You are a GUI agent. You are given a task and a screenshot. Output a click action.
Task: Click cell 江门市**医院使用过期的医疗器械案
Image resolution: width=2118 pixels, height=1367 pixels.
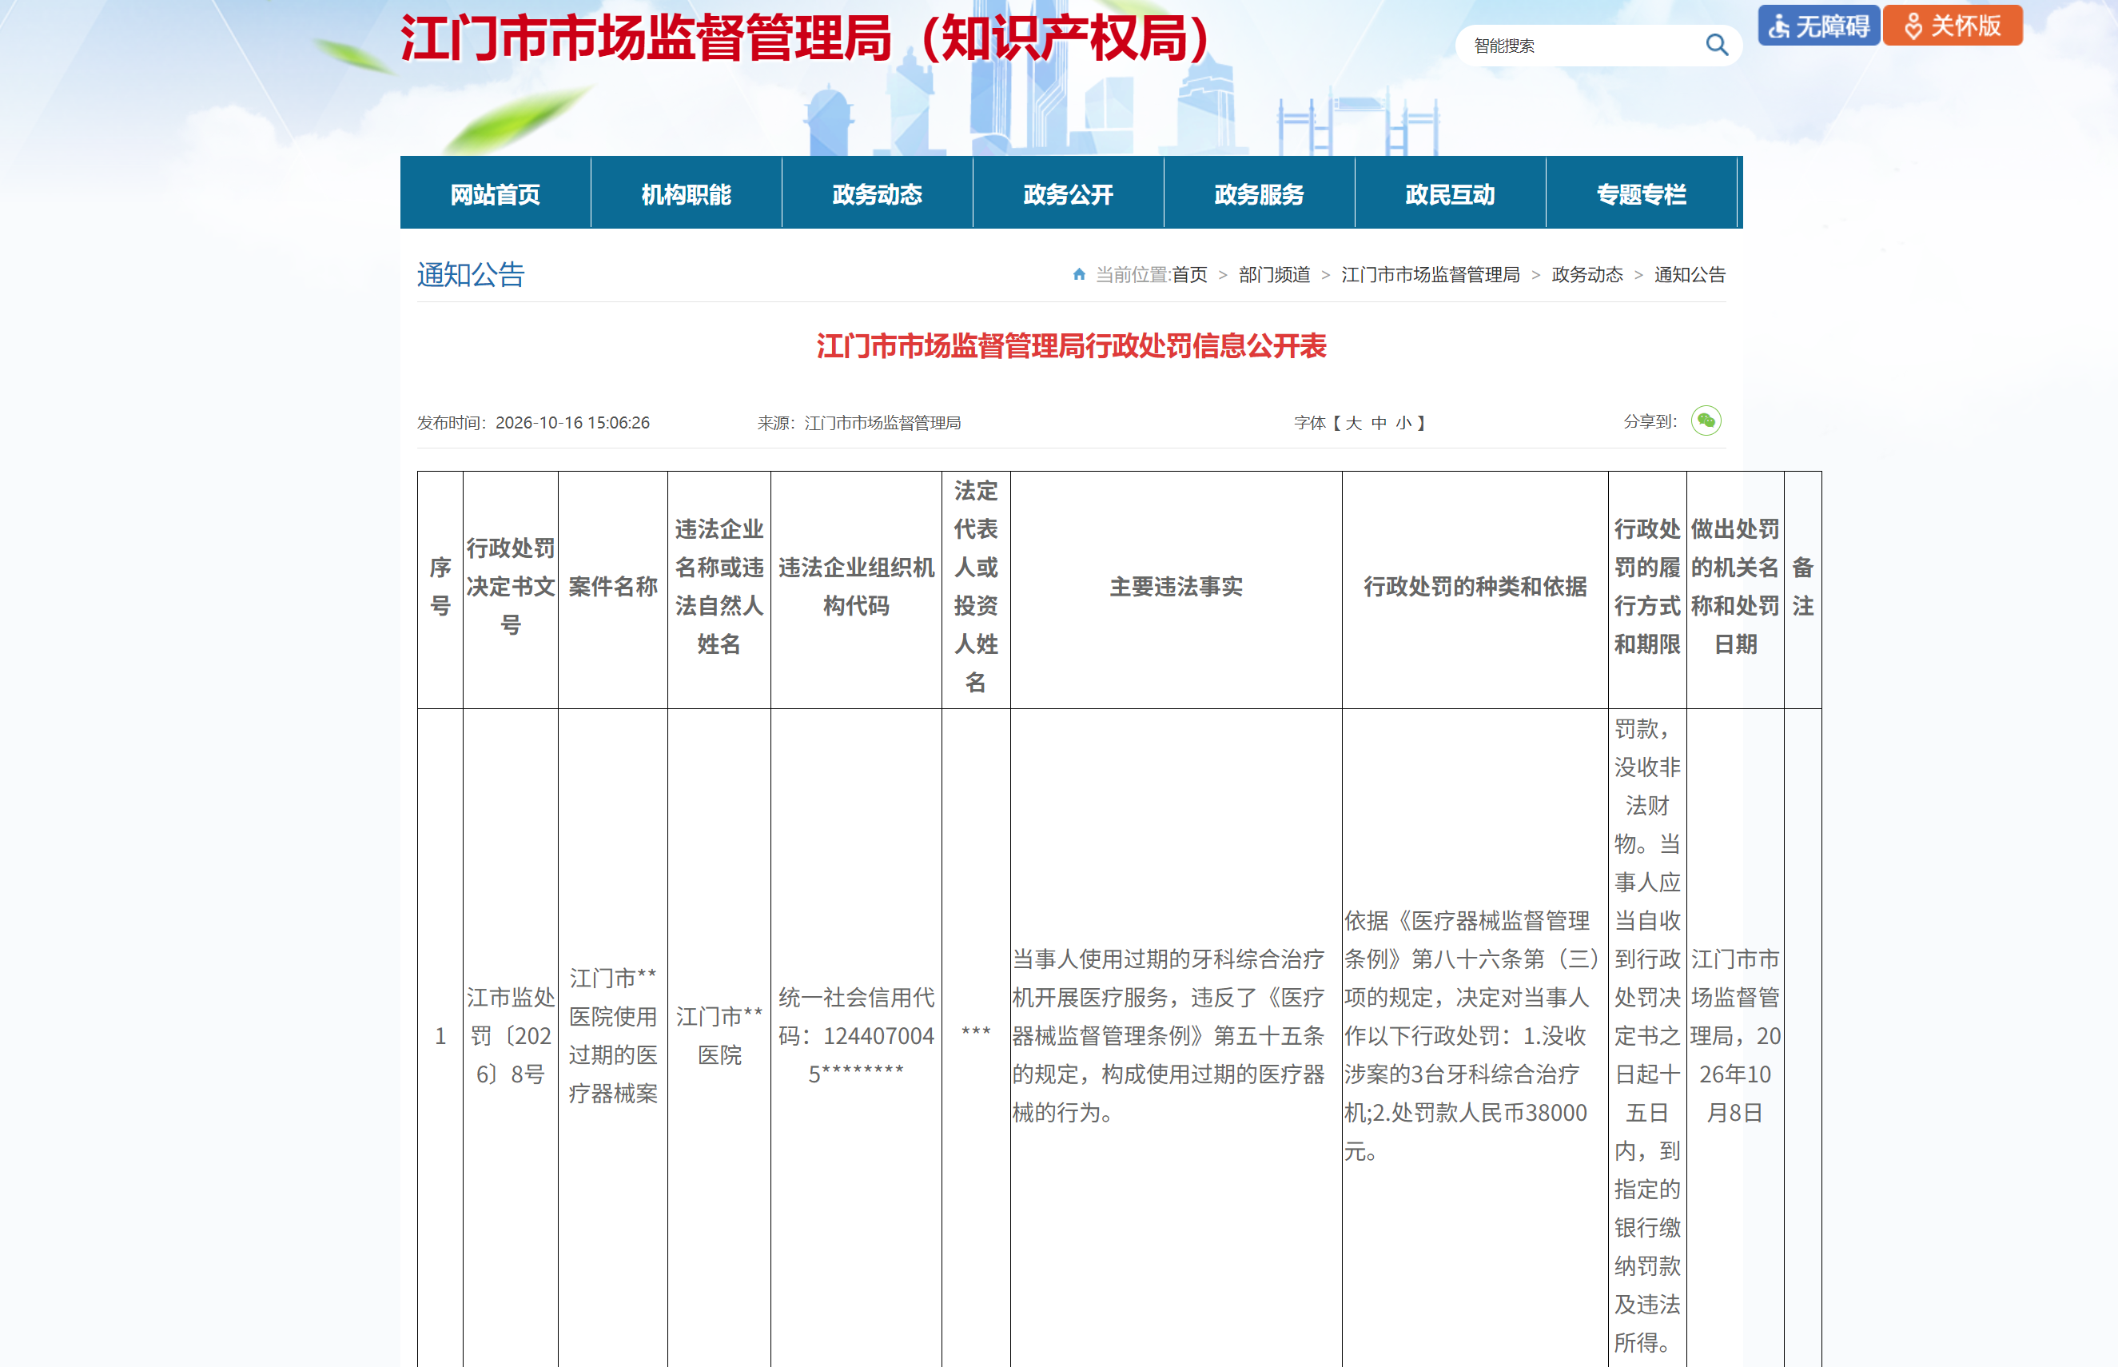(612, 1036)
